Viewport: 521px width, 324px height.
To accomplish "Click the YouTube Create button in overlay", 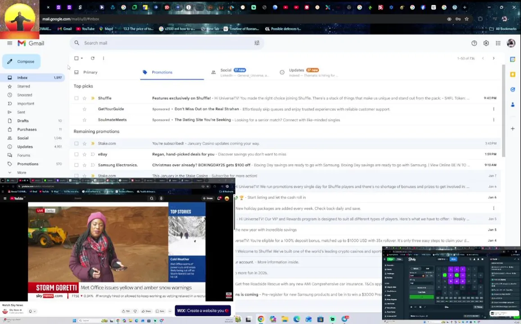I will pyautogui.click(x=208, y=198).
